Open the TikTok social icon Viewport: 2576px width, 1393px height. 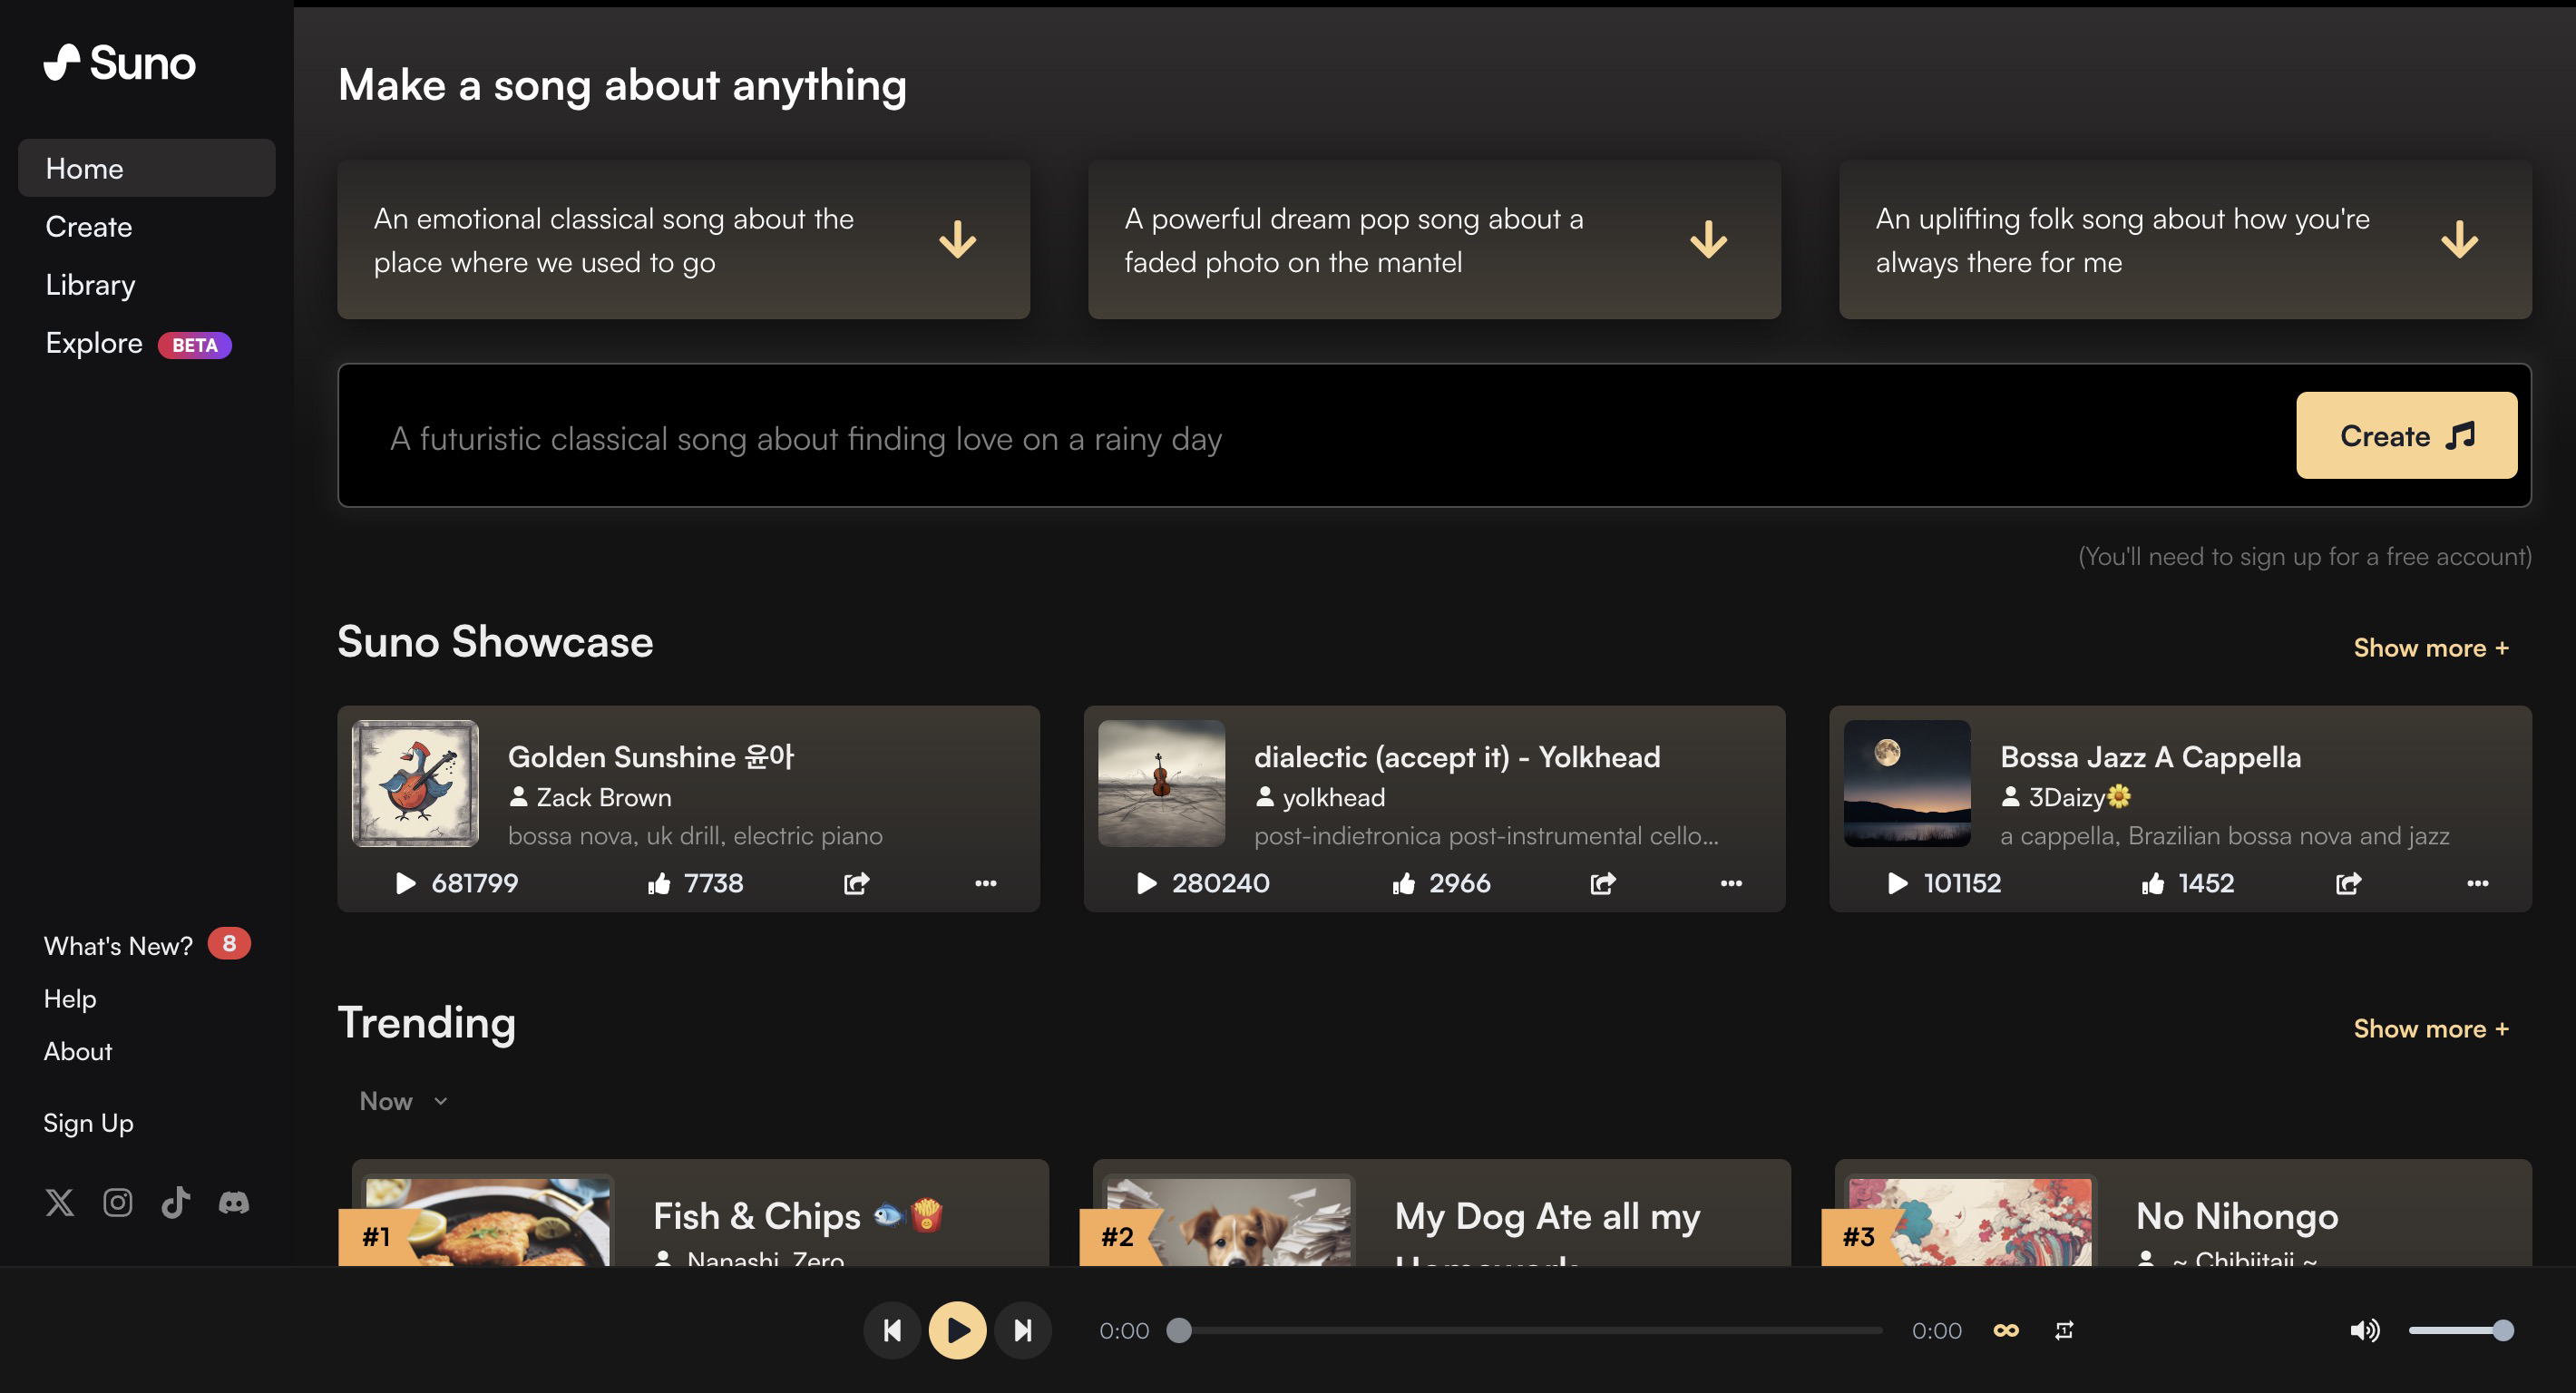[x=176, y=1202]
